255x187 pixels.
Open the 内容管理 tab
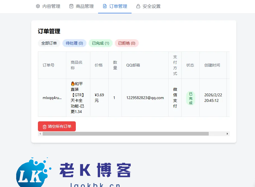pyautogui.click(x=51, y=6)
